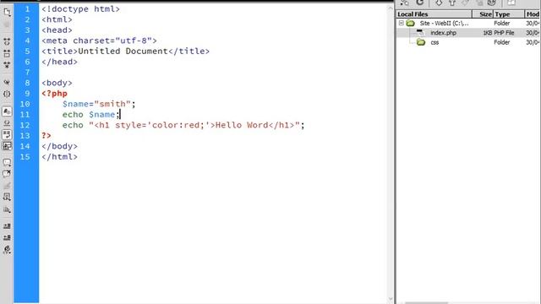Click the Indent Code icon
541x304 pixels.
[7, 226]
